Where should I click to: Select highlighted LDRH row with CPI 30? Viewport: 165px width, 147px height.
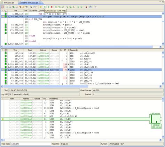pos(81,70)
